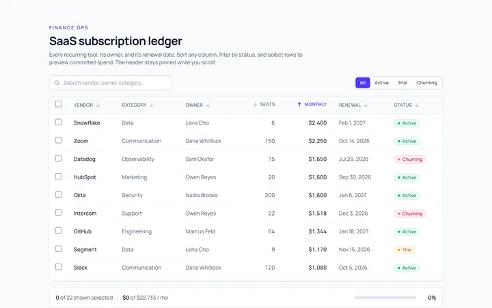Click the Active badge in Snowflake row
The width and height of the screenshot is (492, 308).
407,123
